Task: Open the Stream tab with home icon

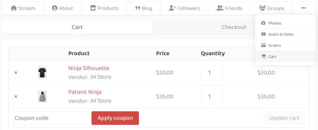Action: click(23, 8)
